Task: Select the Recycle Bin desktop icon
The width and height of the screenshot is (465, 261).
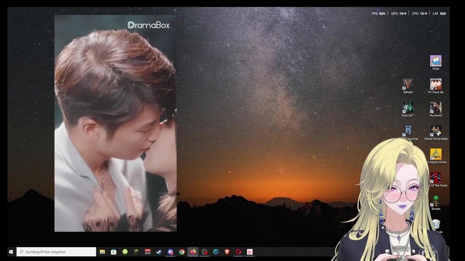Action: [437, 226]
